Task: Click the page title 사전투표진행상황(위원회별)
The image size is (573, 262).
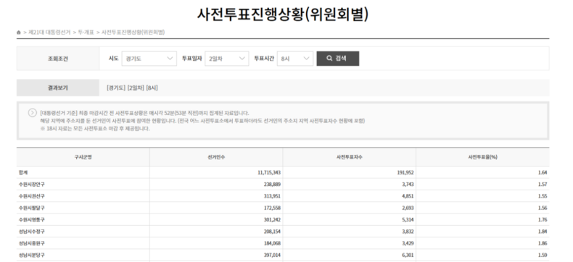Action: tap(283, 14)
